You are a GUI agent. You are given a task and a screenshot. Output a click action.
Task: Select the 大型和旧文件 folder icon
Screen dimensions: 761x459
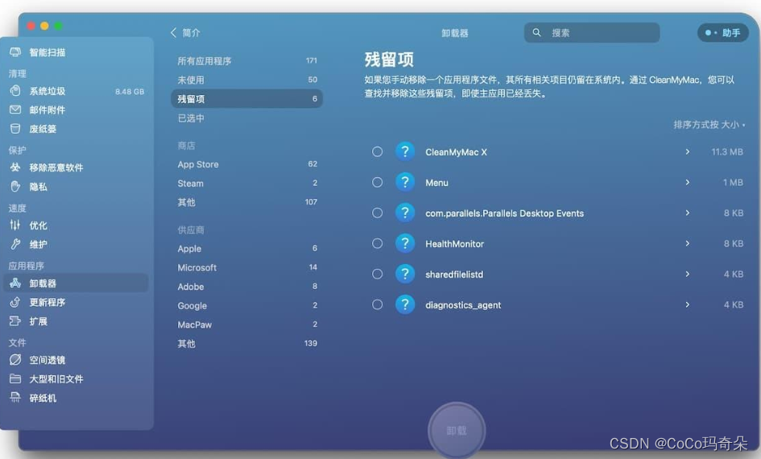pyautogui.click(x=15, y=378)
